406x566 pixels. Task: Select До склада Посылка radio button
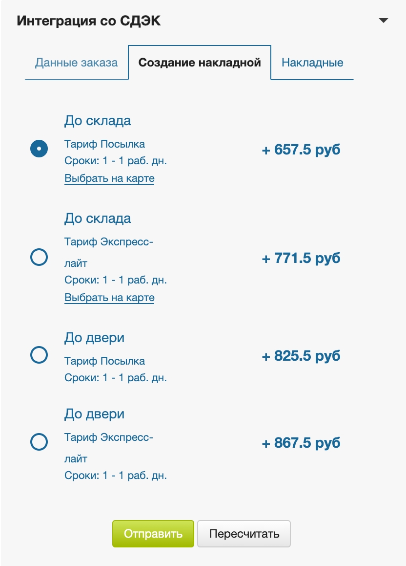pyautogui.click(x=39, y=149)
